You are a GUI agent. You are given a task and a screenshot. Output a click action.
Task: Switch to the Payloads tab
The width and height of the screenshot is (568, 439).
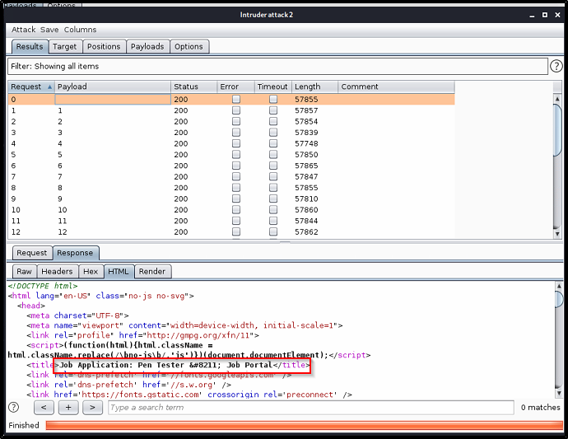click(x=147, y=46)
